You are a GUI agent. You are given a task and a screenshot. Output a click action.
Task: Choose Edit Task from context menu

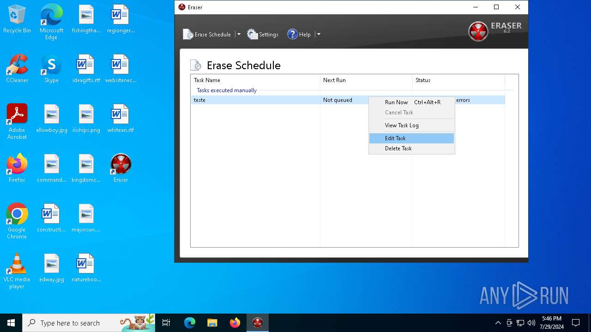click(412, 138)
